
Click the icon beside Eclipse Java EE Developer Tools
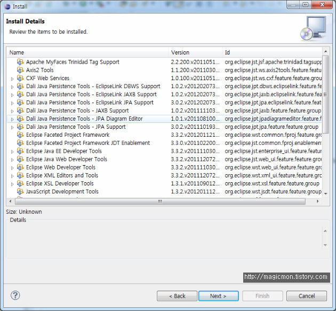click(x=20, y=151)
